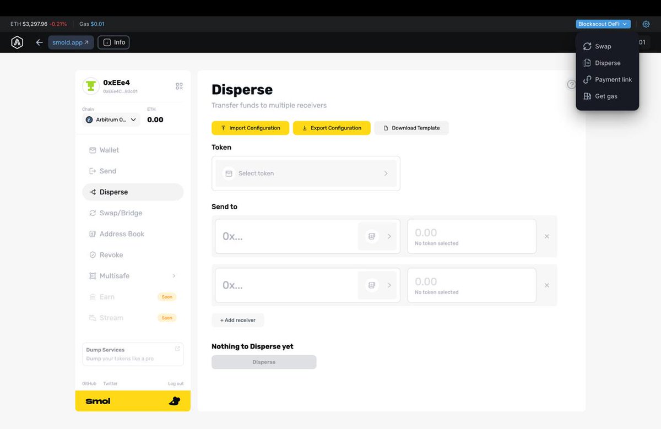Expand the Multisafe submenu chevron
The height and width of the screenshot is (429, 661).
(x=174, y=276)
